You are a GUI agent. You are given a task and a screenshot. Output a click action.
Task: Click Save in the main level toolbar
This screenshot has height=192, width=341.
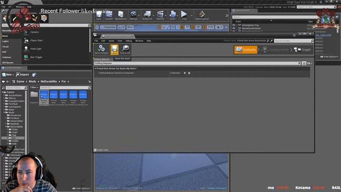pyautogui.click(x=99, y=15)
